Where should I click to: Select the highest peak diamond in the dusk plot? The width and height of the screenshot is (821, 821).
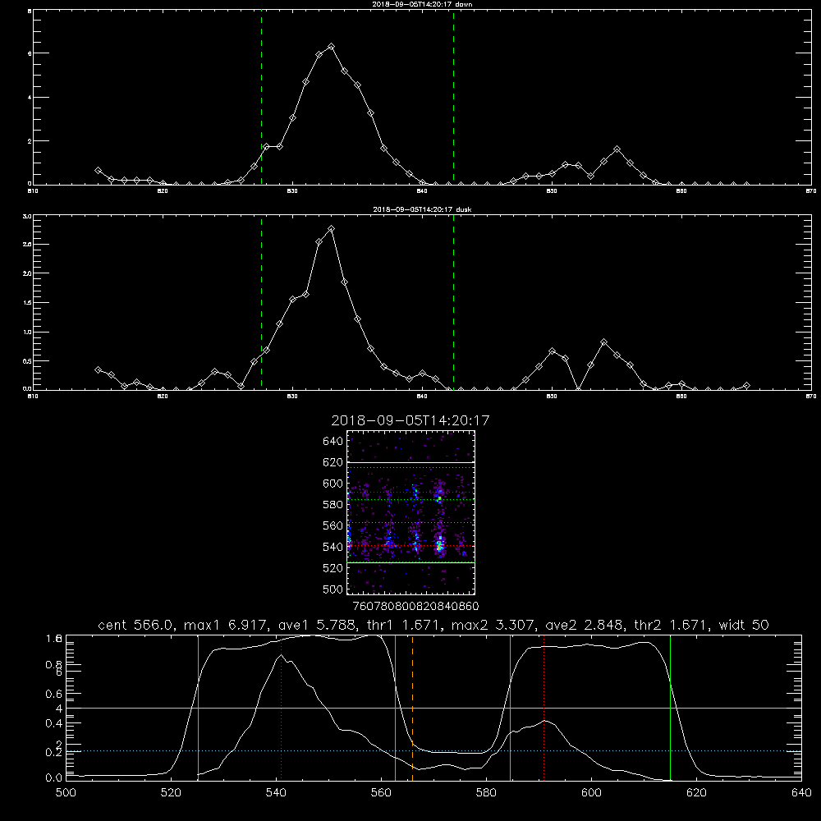[331, 229]
